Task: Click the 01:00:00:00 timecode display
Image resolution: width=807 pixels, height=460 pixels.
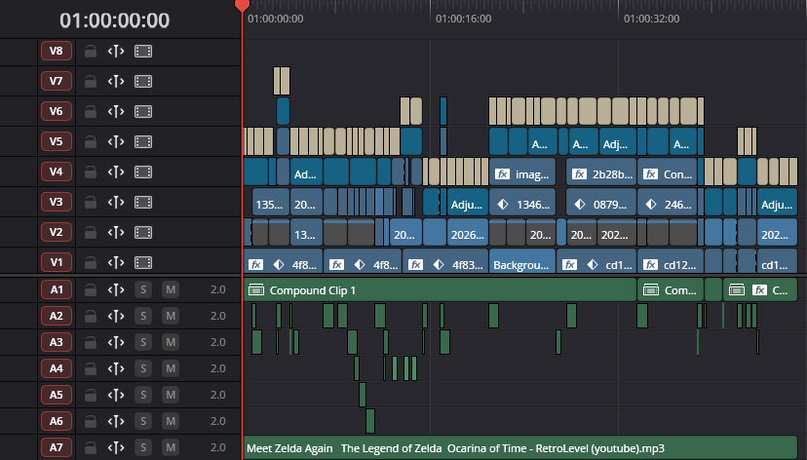Action: point(114,20)
